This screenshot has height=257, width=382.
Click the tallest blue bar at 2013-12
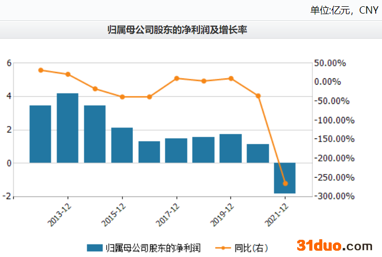pos(68,128)
